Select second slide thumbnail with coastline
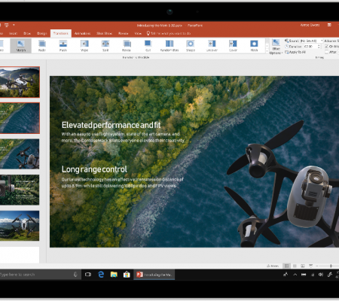Screen dimensions: 339x301 point(20,118)
